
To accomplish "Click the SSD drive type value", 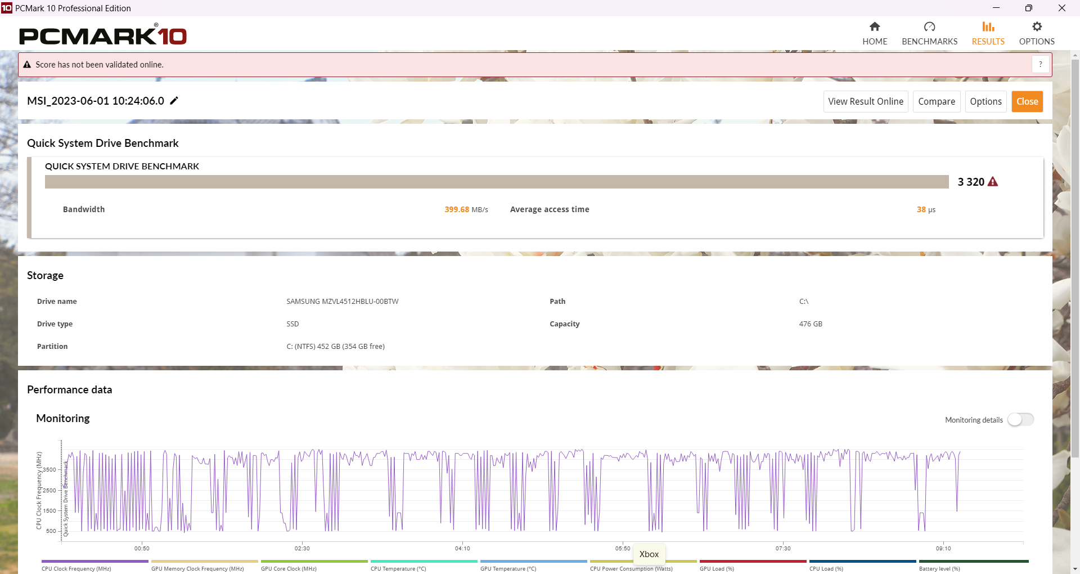I will (292, 324).
